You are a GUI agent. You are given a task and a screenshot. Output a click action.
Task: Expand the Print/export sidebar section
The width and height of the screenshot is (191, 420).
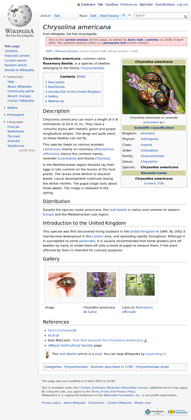tap(4, 115)
